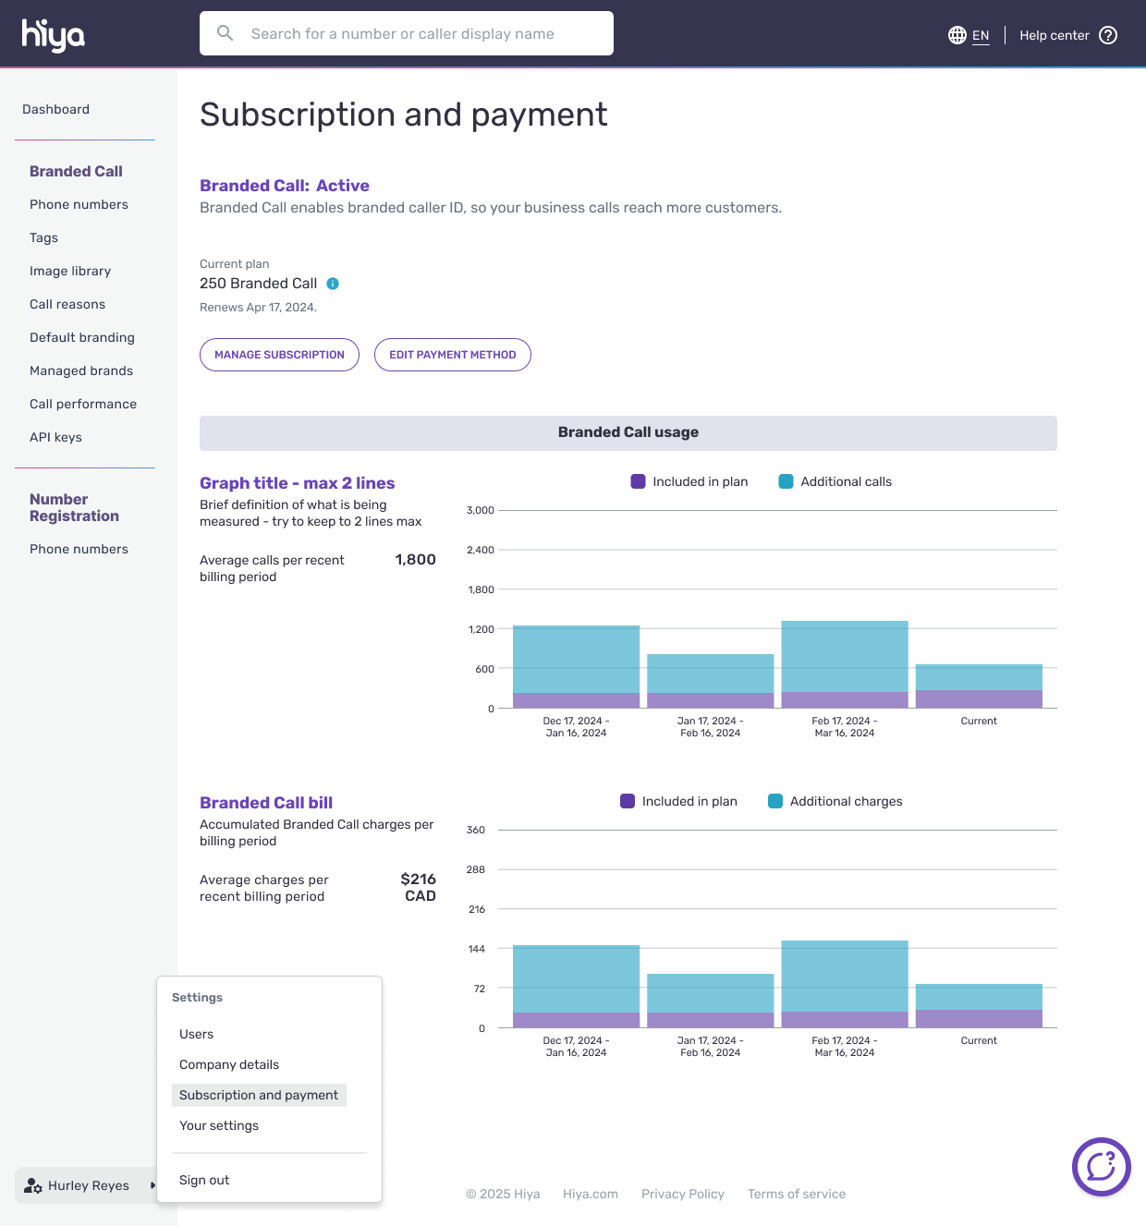Click the info icon beside 250 Branded Call

click(x=333, y=284)
